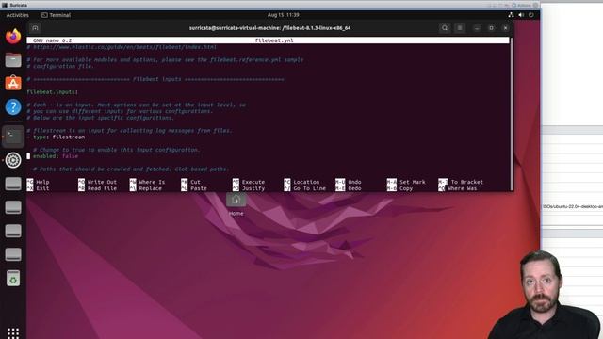Click the nano 'Where Is' shortcut label

coord(152,182)
